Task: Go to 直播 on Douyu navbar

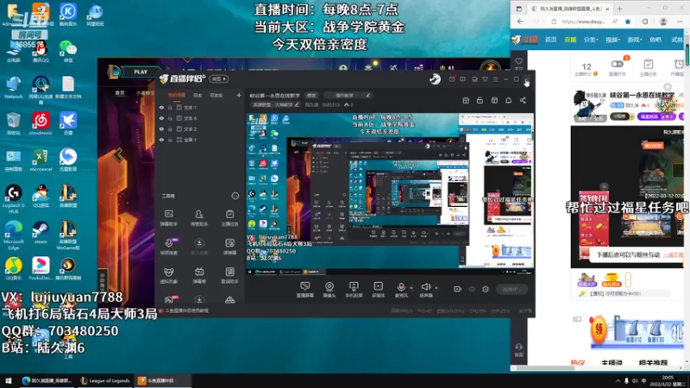Action: [570, 40]
